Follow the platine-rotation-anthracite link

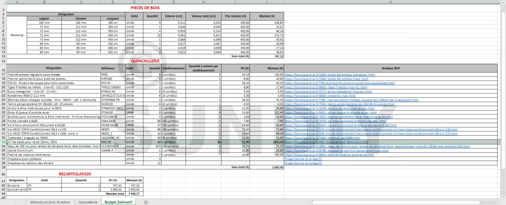[317, 155]
